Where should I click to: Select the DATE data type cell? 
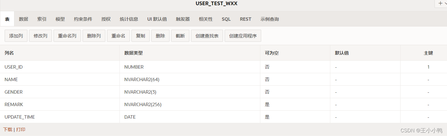(x=190, y=117)
